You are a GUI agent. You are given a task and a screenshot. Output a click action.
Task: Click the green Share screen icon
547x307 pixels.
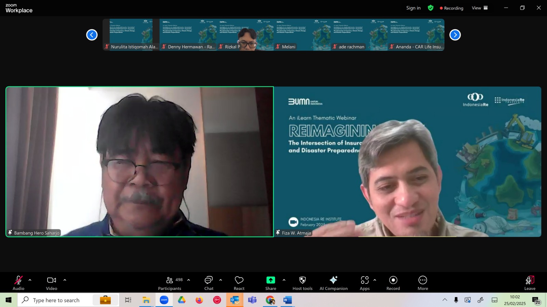(x=271, y=280)
